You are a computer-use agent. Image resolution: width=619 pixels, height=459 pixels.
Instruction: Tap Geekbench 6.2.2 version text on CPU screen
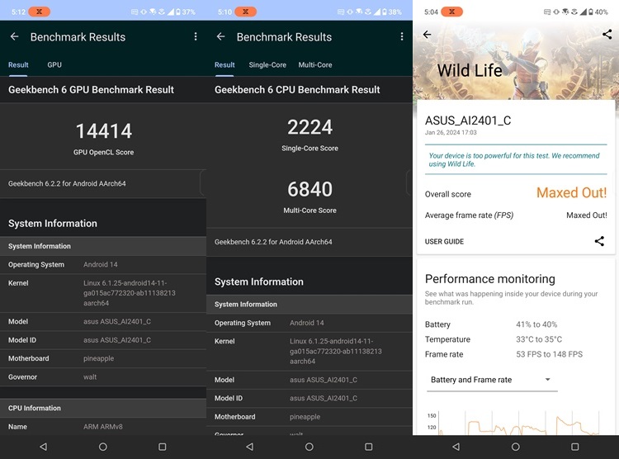273,242
